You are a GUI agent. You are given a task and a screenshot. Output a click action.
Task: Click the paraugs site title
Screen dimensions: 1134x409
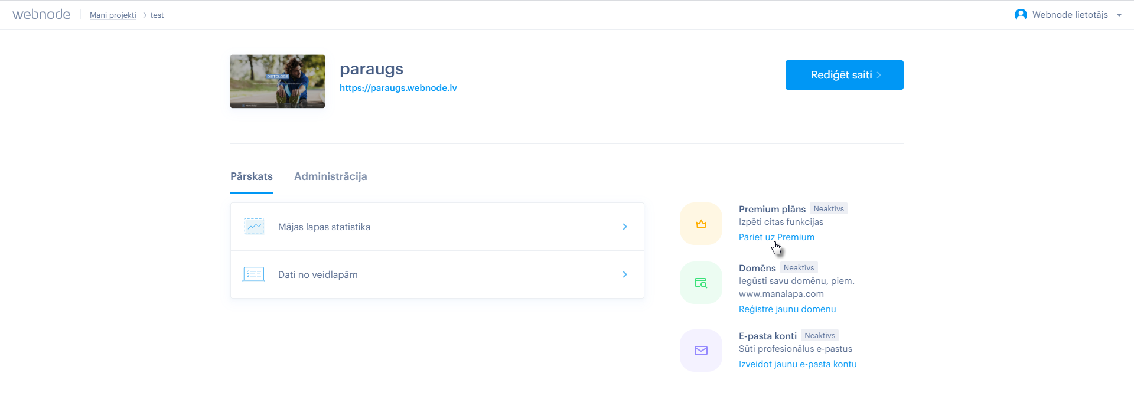(x=372, y=69)
